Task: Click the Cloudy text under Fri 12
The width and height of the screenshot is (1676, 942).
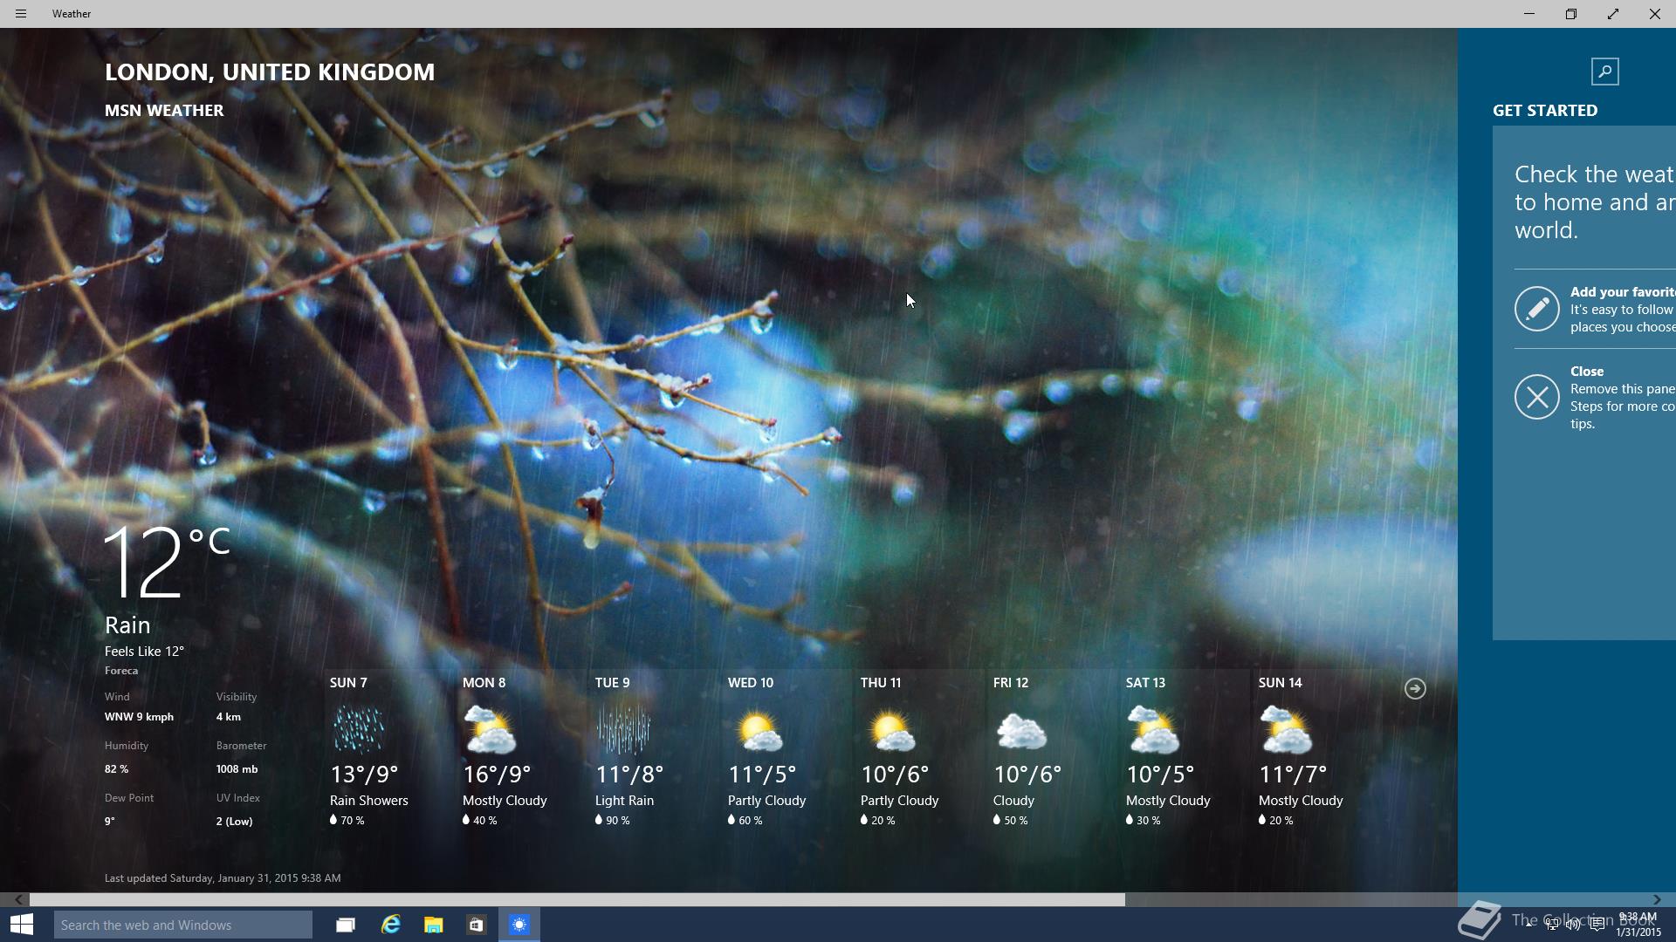Action: [x=1013, y=800]
